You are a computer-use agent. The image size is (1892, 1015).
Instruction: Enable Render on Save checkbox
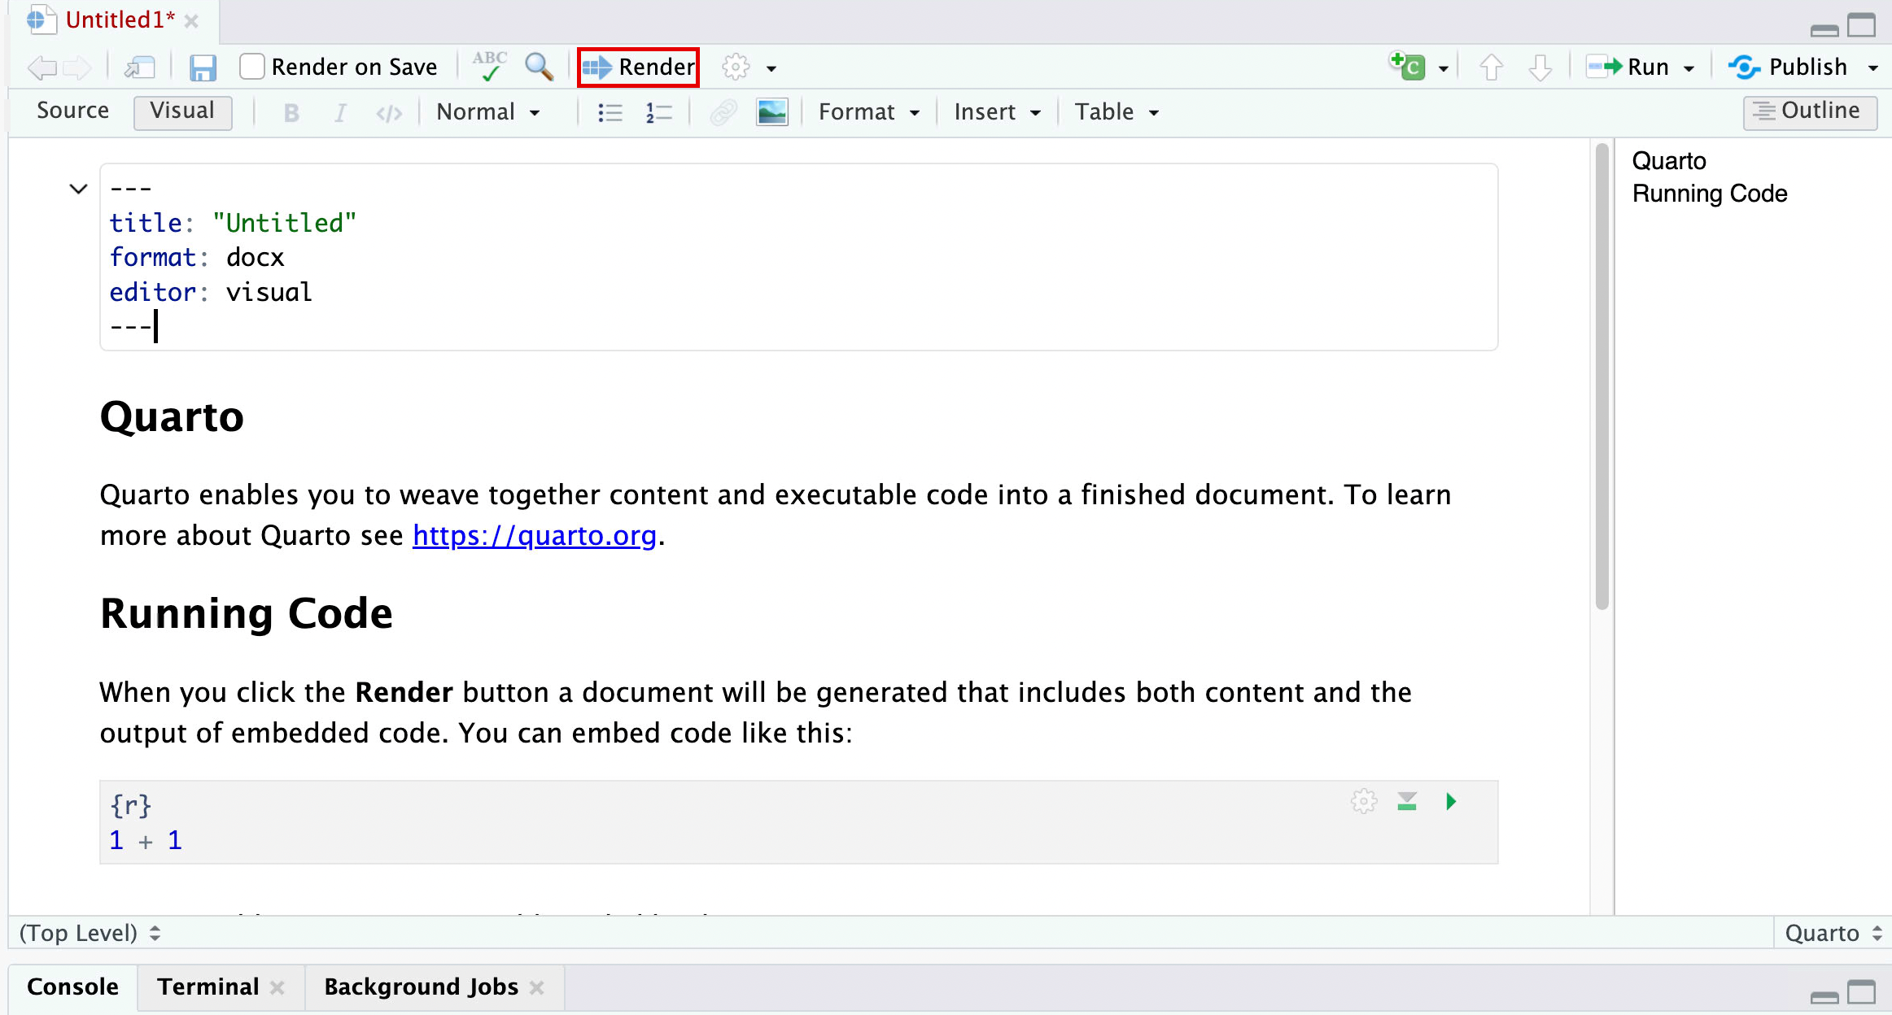coord(252,67)
